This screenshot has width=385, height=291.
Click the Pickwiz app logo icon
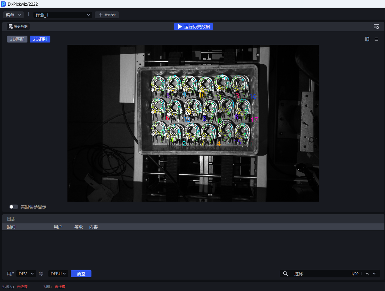pos(4,4)
